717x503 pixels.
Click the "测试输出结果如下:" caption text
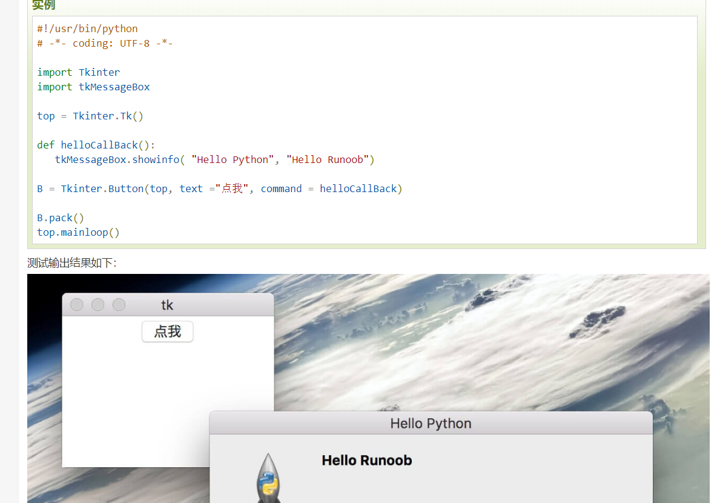coord(71,263)
